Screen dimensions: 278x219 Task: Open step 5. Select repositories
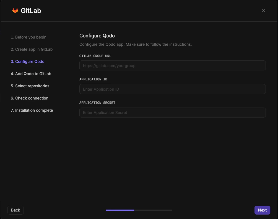pos(30,86)
